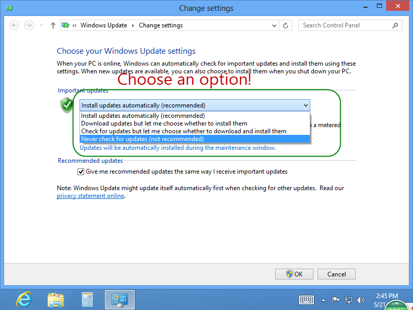Click Change settings breadcrumb
Screen dimensions: 413x310
(x=161, y=25)
